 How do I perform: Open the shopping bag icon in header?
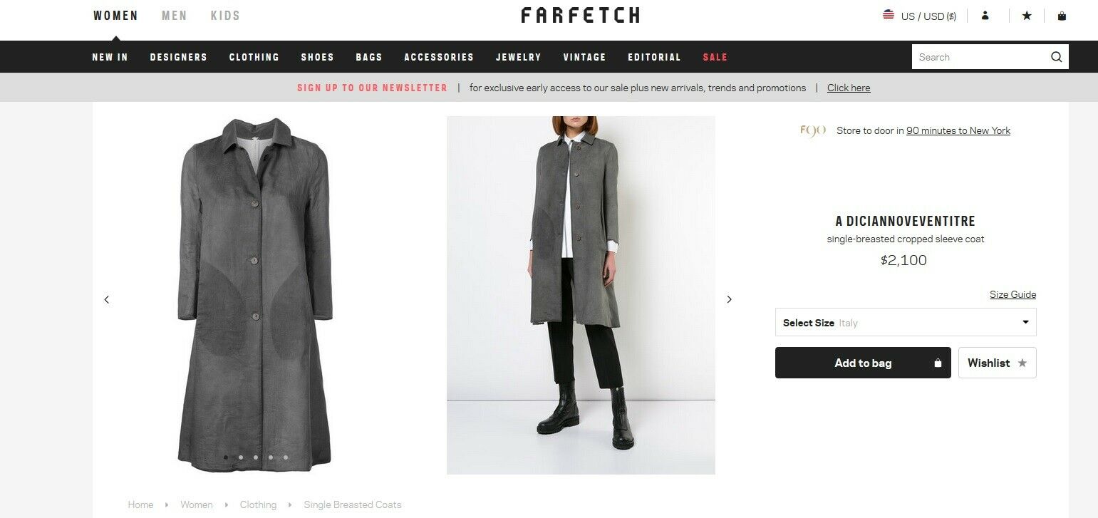click(x=1062, y=16)
